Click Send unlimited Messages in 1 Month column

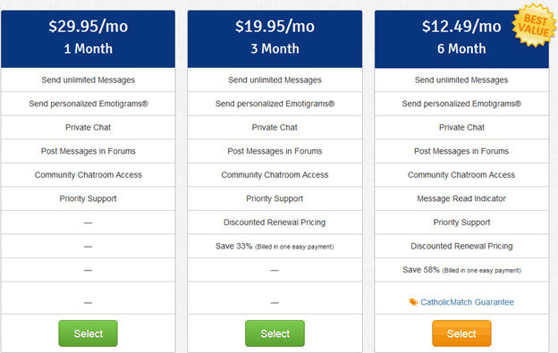pyautogui.click(x=88, y=80)
